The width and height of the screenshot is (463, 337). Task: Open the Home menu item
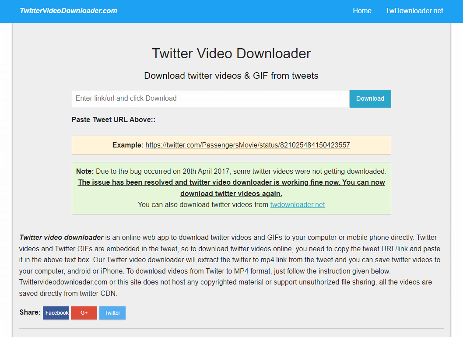tap(362, 11)
